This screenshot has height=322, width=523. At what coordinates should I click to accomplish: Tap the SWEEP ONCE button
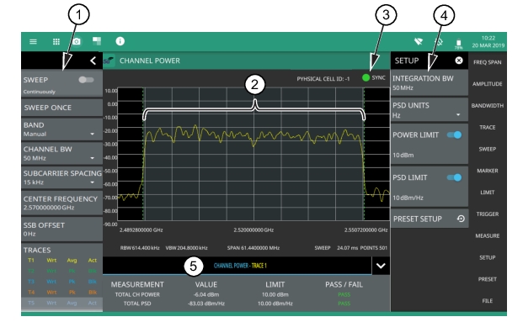(x=61, y=108)
